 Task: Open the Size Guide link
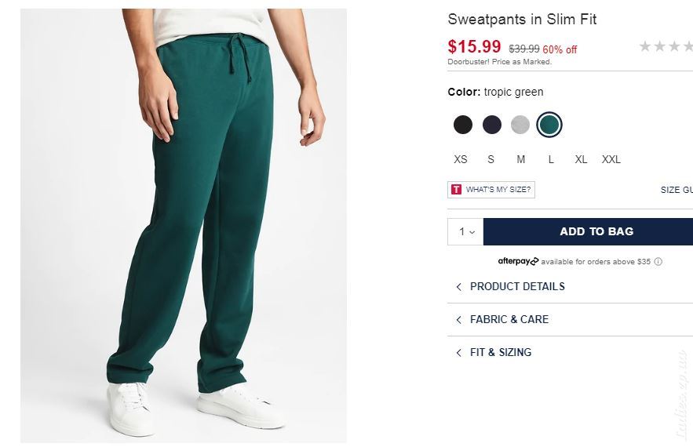[x=677, y=190]
